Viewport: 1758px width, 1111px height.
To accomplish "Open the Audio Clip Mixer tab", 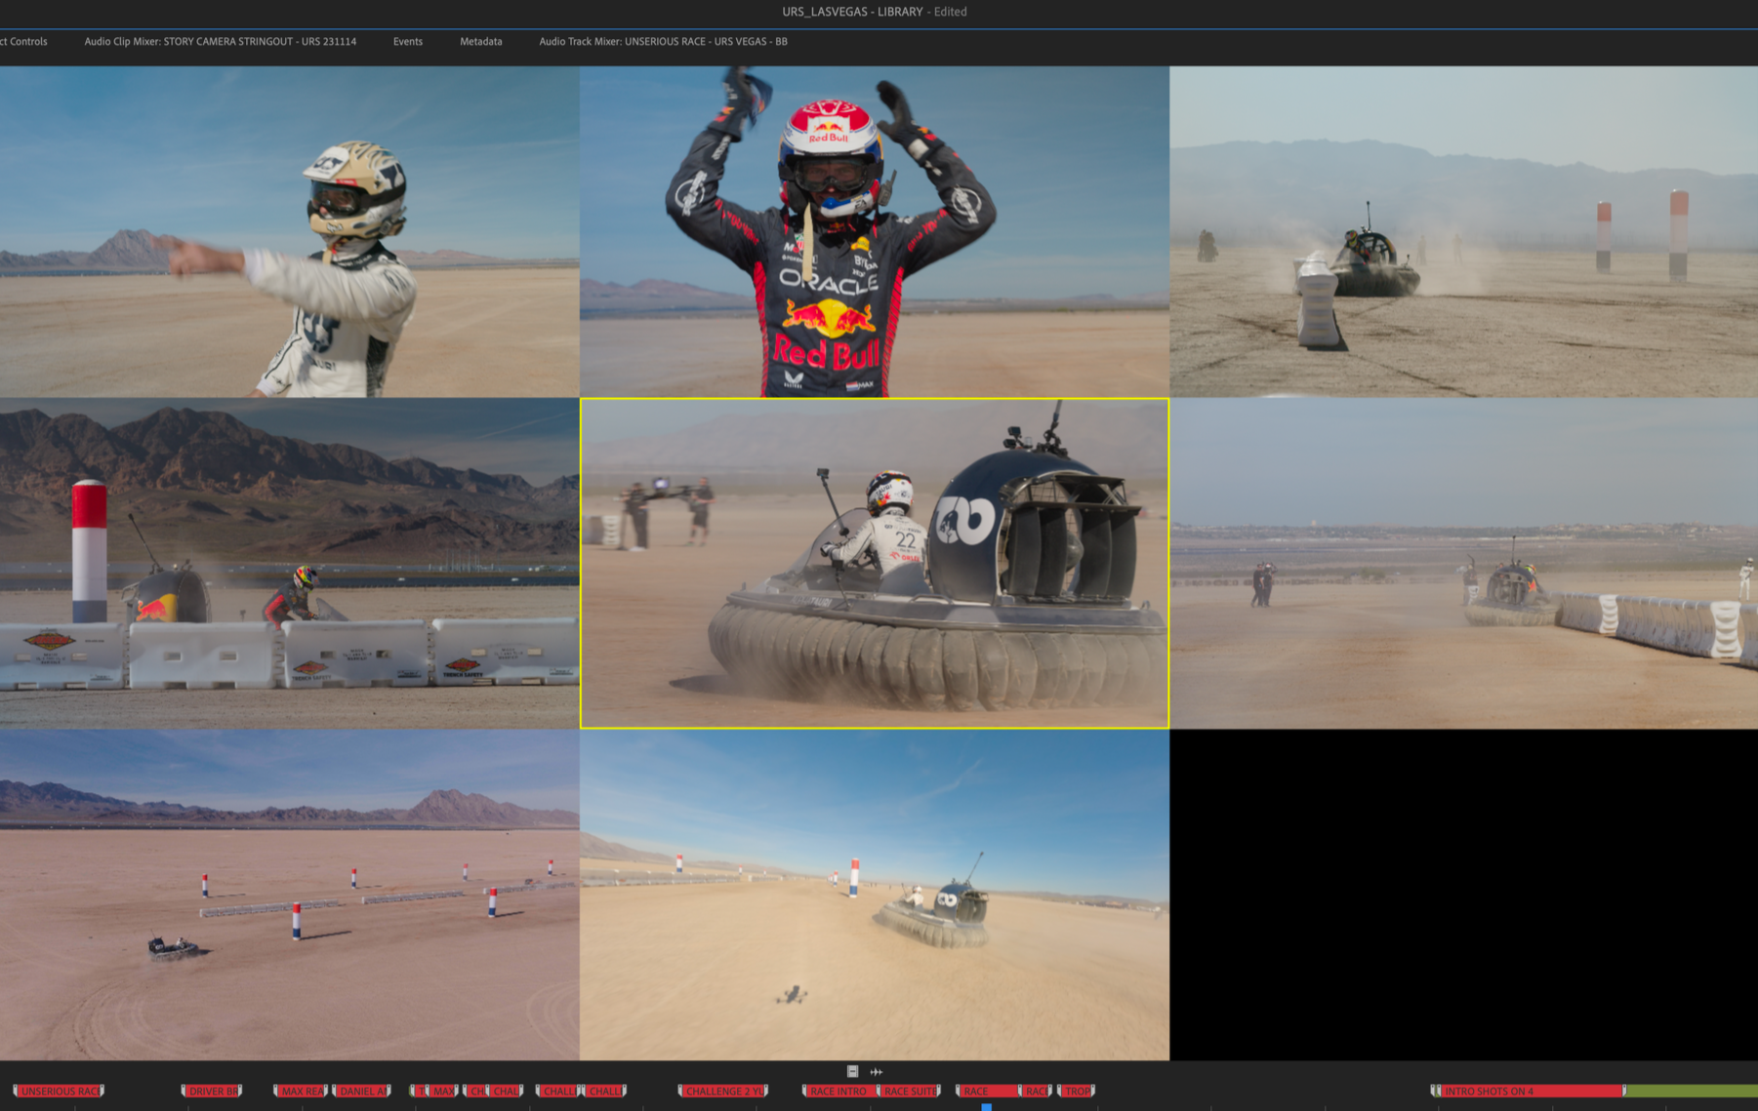I will tap(220, 41).
